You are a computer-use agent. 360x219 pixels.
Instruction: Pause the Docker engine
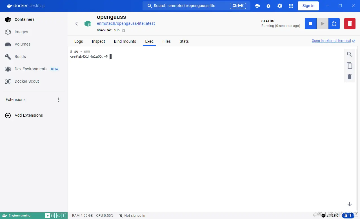coord(52,215)
